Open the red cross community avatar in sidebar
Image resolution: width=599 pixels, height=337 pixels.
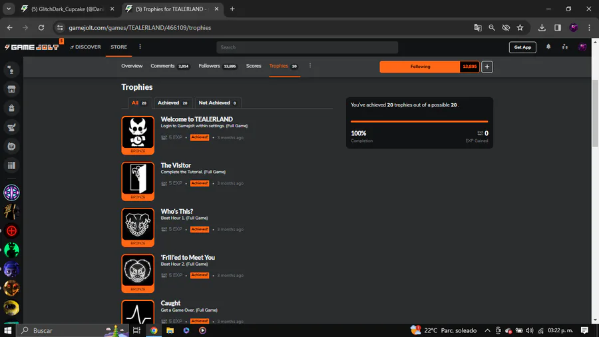[11, 231]
